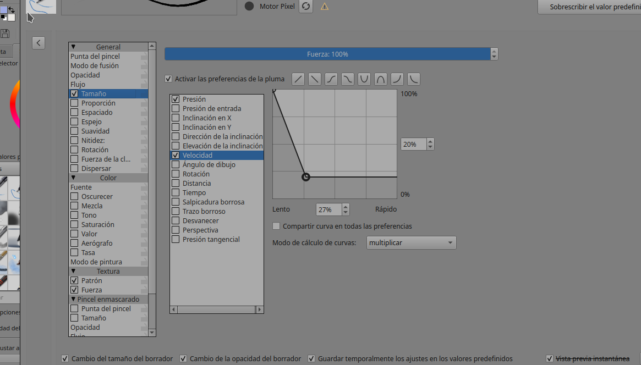641x365 pixels.
Task: Choose the arch-shaped curve preset
Action: [380, 79]
